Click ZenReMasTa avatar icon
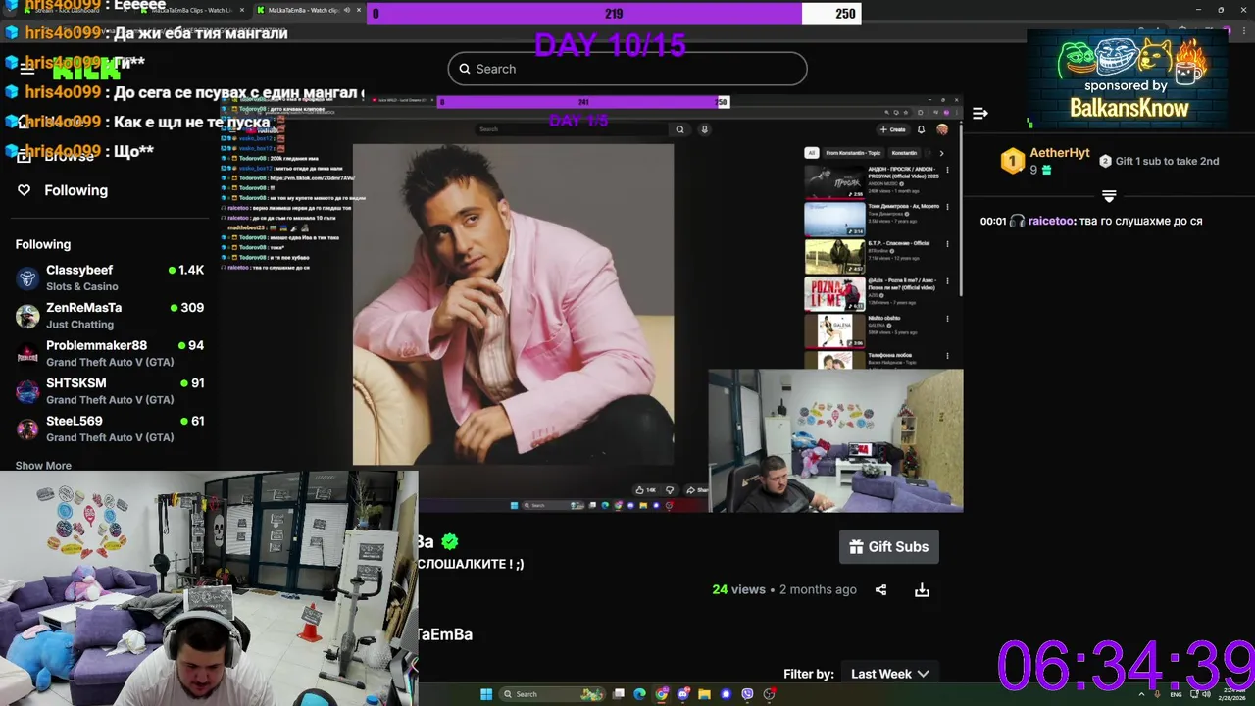1255x706 pixels. [27, 316]
